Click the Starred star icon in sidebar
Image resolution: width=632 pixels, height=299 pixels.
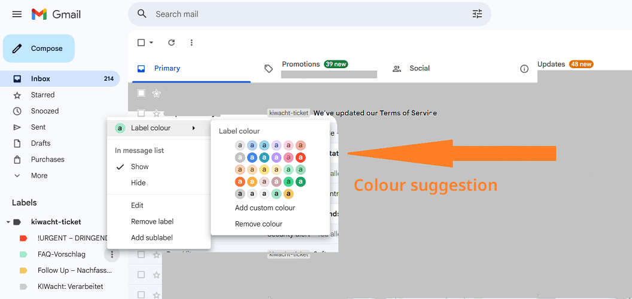(17, 95)
